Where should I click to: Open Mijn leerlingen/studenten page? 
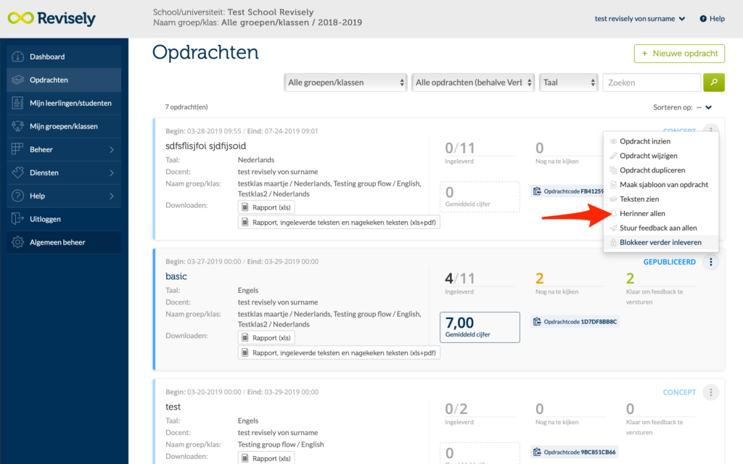click(x=64, y=103)
